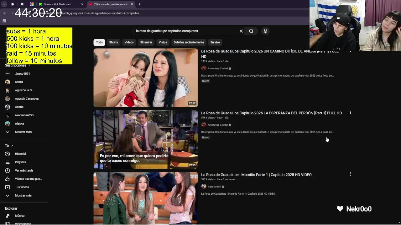Image resolution: width=401 pixels, height=225 pixels.
Task: Open Videos que me gustan
Action: click(28, 179)
